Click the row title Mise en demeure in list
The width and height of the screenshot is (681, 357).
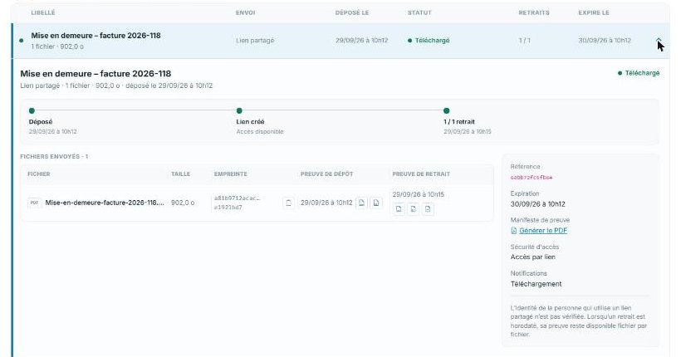(x=96, y=36)
